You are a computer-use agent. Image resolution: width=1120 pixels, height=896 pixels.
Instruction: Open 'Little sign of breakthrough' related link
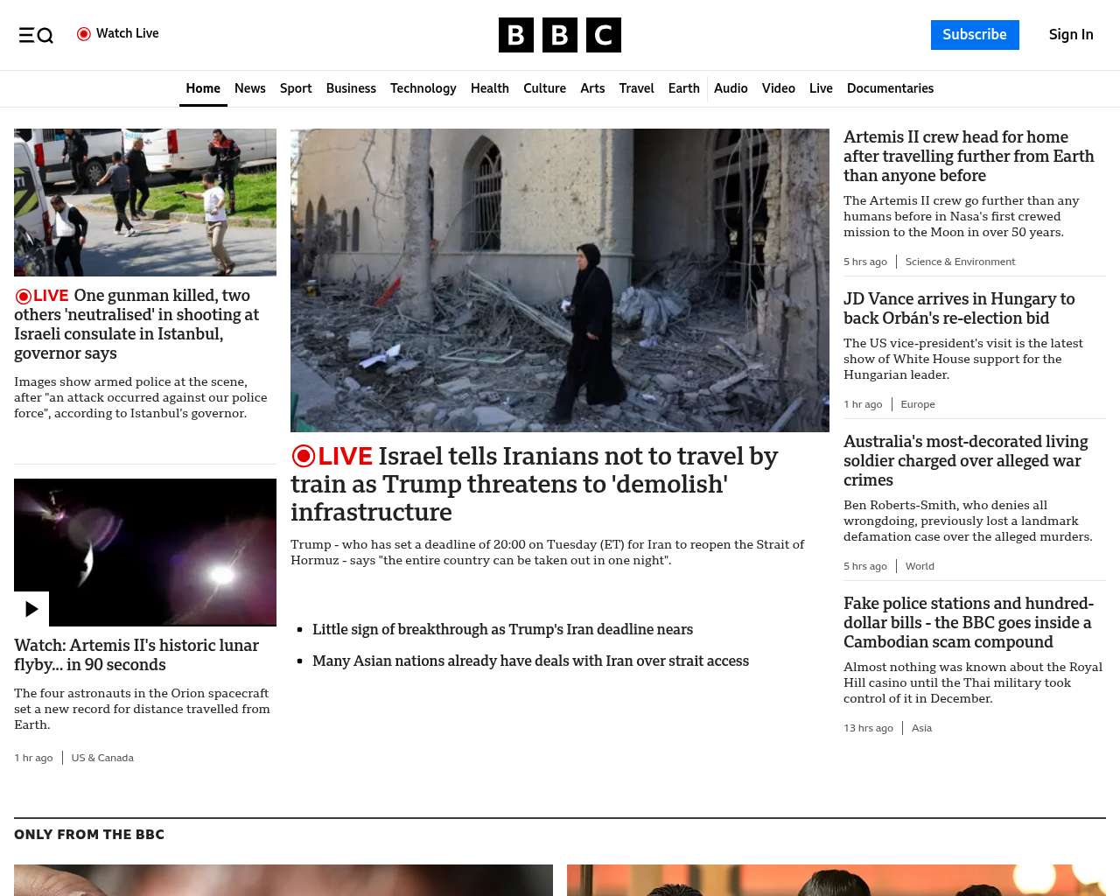click(502, 630)
